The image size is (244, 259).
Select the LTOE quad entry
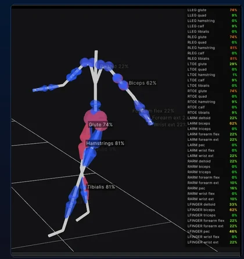[x=212, y=69]
